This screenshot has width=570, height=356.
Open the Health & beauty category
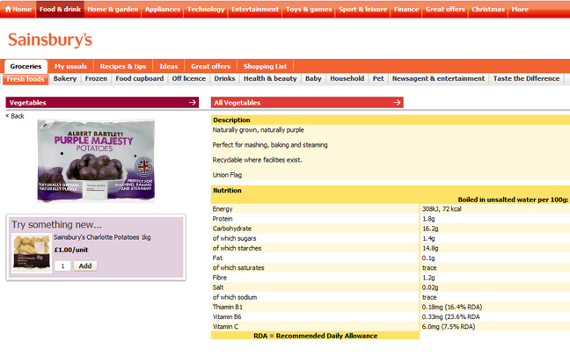270,78
